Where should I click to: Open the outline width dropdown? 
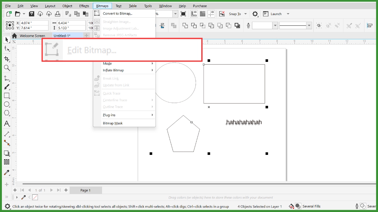(275, 25)
